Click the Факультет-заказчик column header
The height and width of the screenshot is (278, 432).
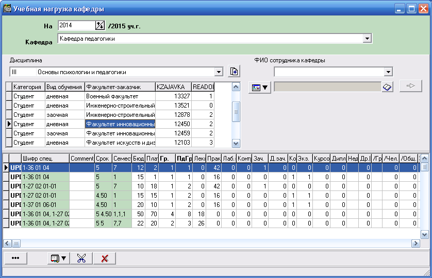point(120,87)
